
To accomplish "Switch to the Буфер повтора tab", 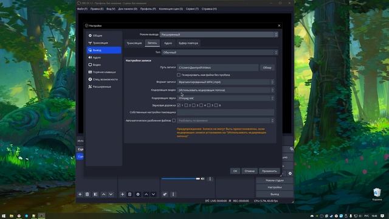I will 188,43.
